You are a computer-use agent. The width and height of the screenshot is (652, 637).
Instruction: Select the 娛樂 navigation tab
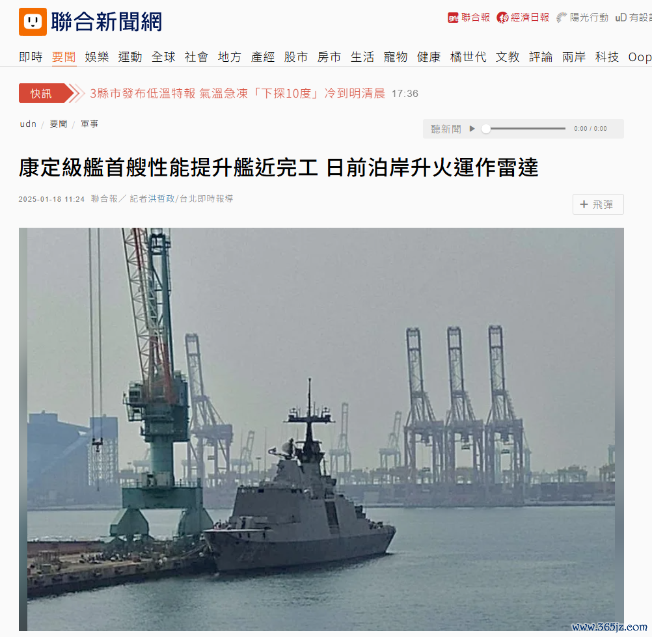(x=97, y=57)
